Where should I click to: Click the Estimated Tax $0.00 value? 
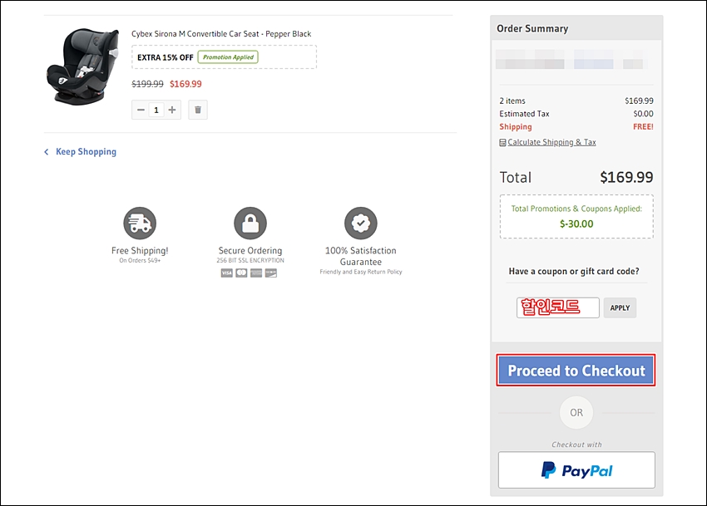[644, 114]
